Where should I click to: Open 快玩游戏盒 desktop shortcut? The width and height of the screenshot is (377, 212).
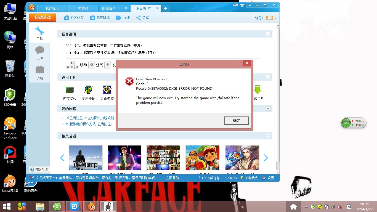coord(10,183)
